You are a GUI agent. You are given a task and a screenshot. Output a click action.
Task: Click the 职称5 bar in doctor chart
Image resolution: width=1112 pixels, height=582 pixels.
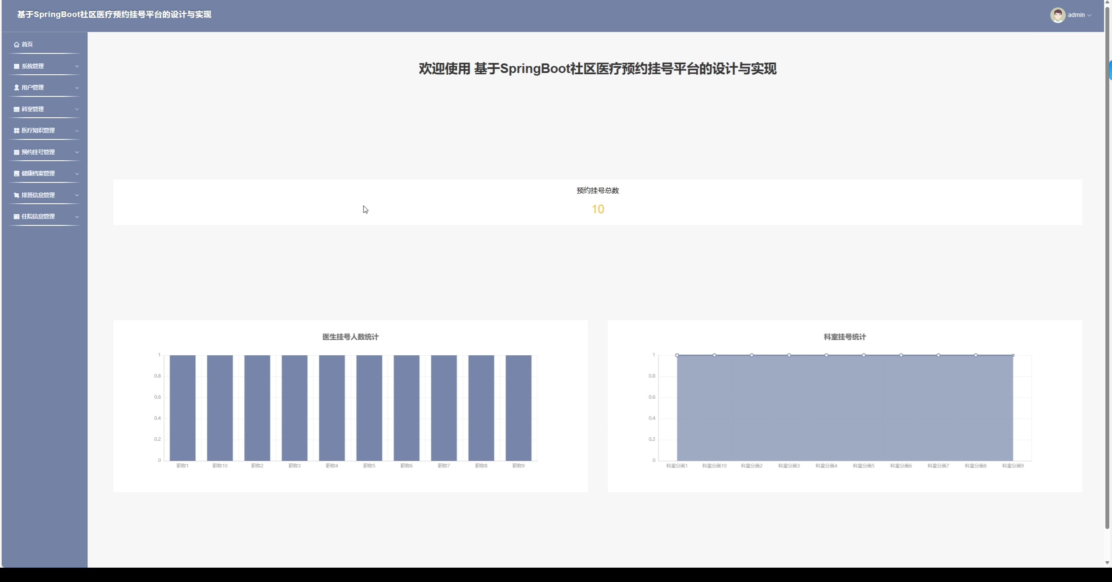tap(369, 407)
